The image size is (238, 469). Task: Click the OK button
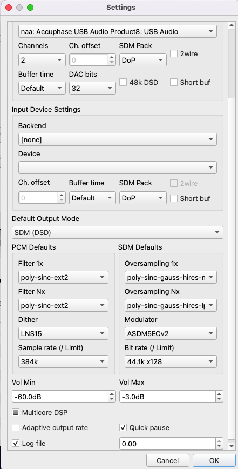click(x=214, y=460)
